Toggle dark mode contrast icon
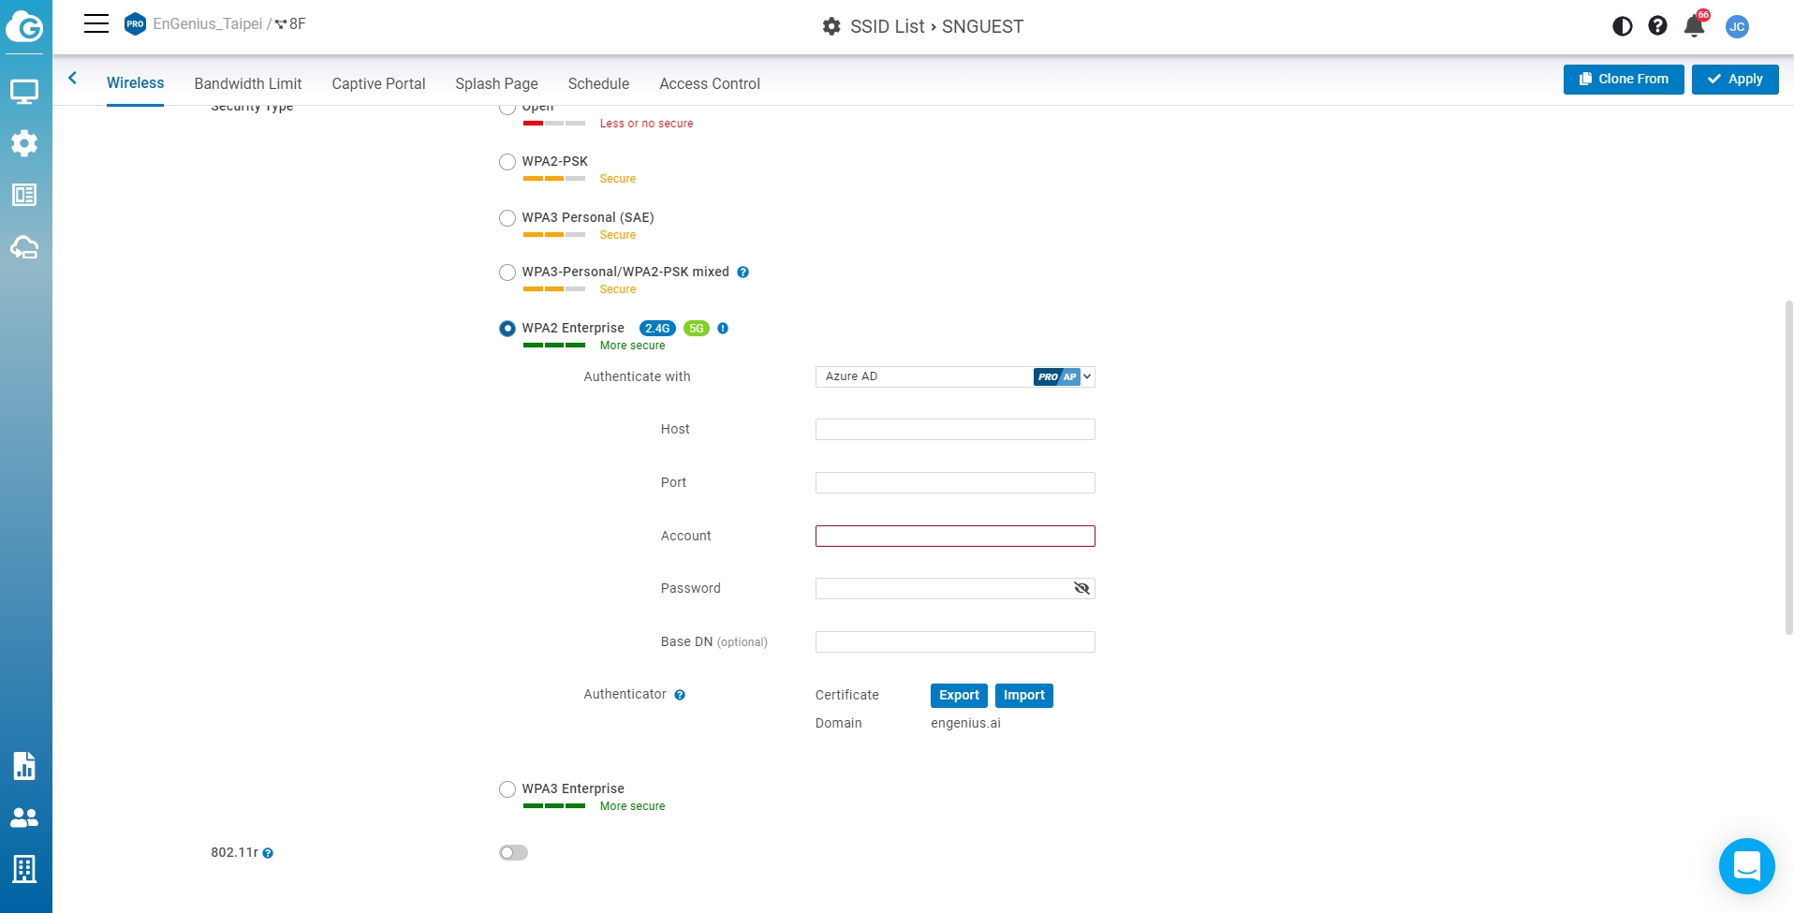Screen dimensions: 1794x913 pyautogui.click(x=1622, y=26)
